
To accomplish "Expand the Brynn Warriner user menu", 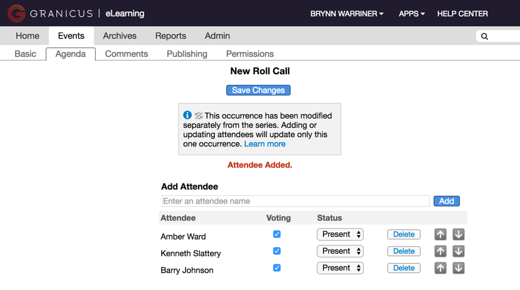I will point(347,14).
